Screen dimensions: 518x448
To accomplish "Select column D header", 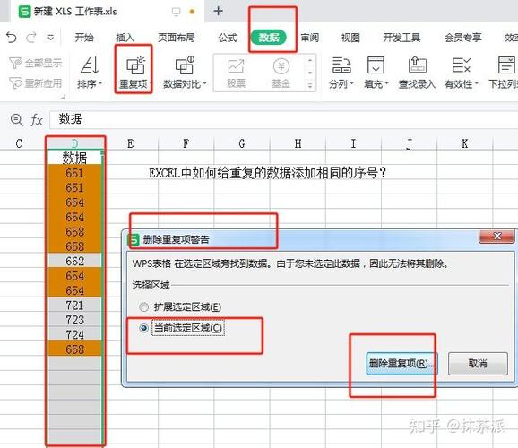I will (x=75, y=143).
